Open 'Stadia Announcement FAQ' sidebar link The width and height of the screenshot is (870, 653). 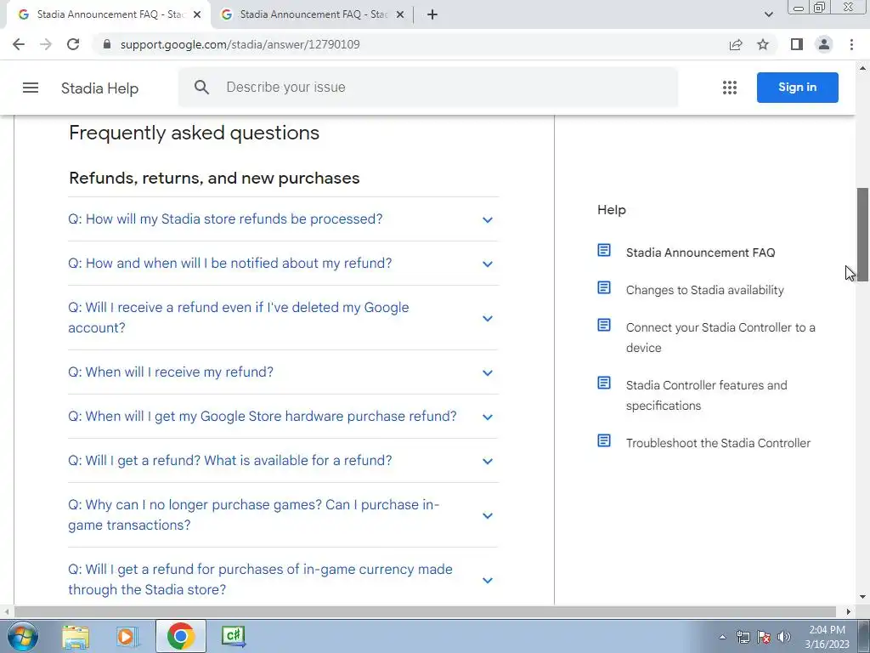pos(700,253)
